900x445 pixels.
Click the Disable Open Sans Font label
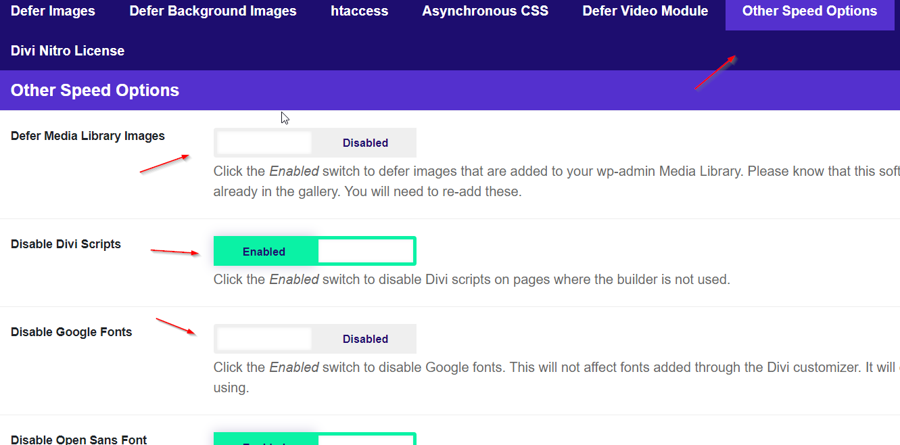point(78,440)
